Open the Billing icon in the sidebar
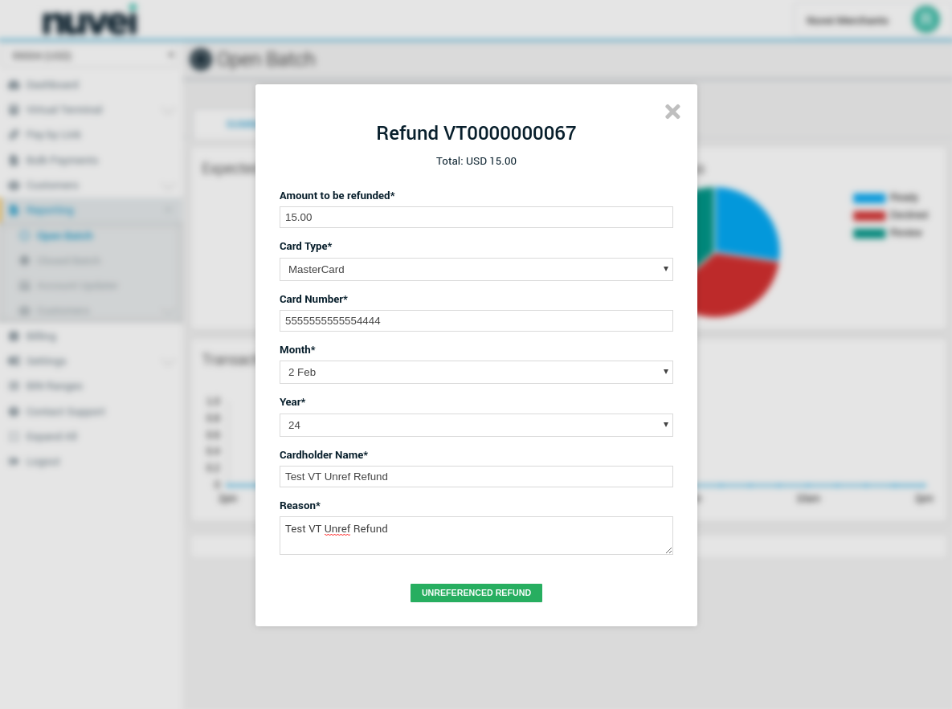Image resolution: width=952 pixels, height=709 pixels. 14,336
